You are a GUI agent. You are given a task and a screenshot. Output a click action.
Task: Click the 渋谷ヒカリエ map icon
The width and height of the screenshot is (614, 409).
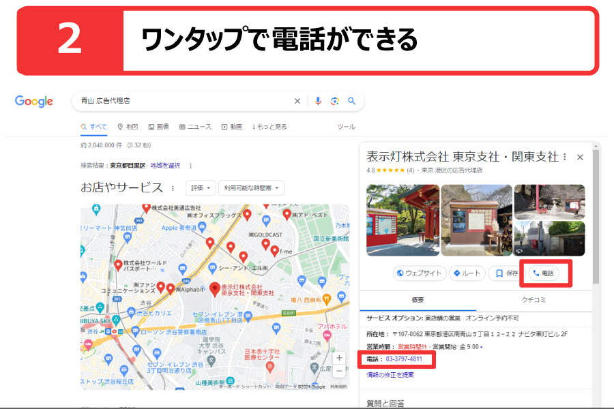[x=131, y=312]
